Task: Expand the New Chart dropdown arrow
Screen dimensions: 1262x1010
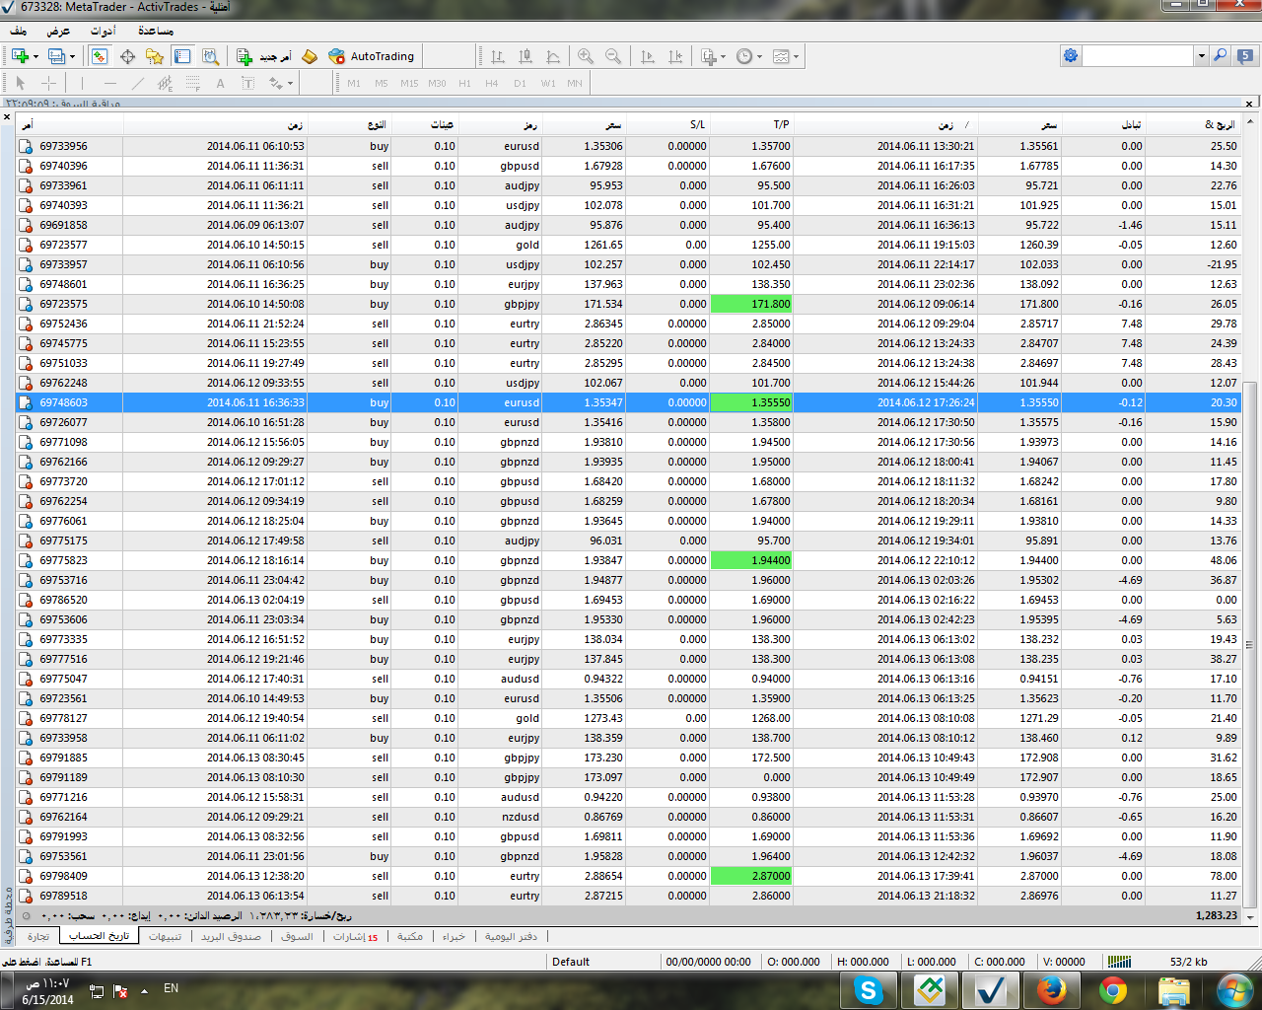Action: [x=35, y=56]
